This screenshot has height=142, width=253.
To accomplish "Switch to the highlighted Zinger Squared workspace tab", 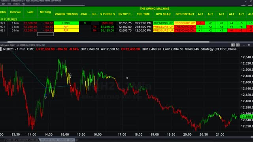I will click(57, 140).
